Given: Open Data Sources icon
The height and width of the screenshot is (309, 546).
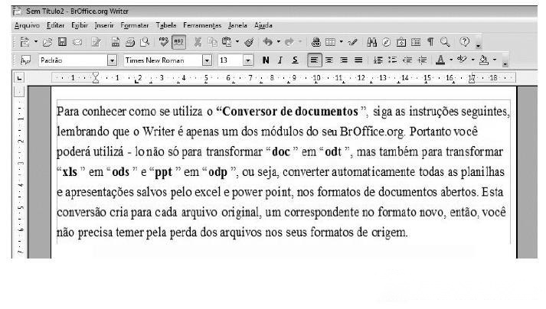Looking at the screenshot, I should (416, 42).
